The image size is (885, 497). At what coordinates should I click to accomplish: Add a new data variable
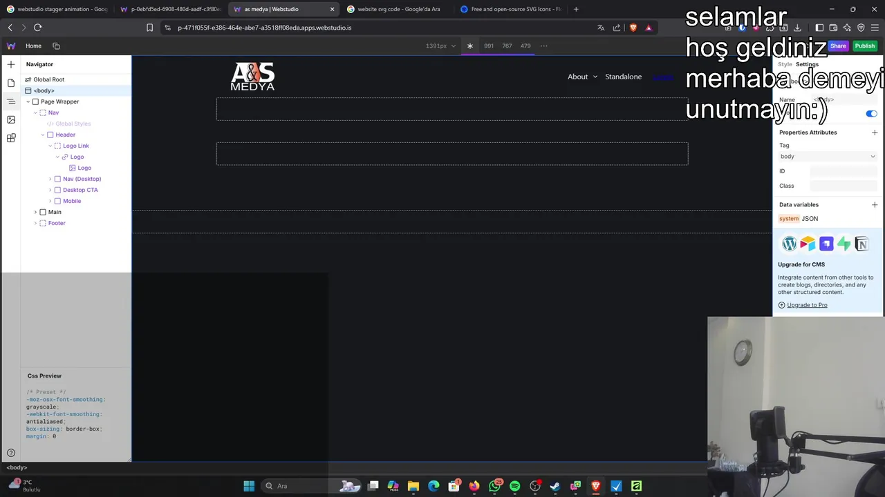click(875, 205)
